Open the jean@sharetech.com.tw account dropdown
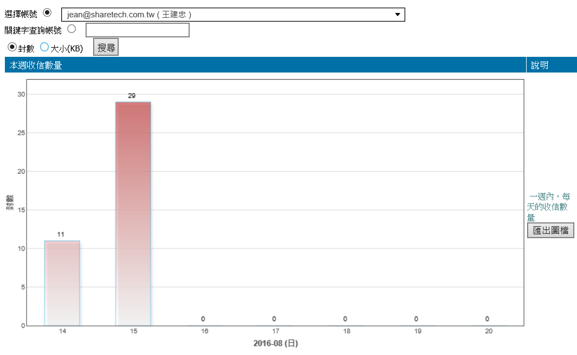This screenshot has width=577, height=355. [228, 15]
